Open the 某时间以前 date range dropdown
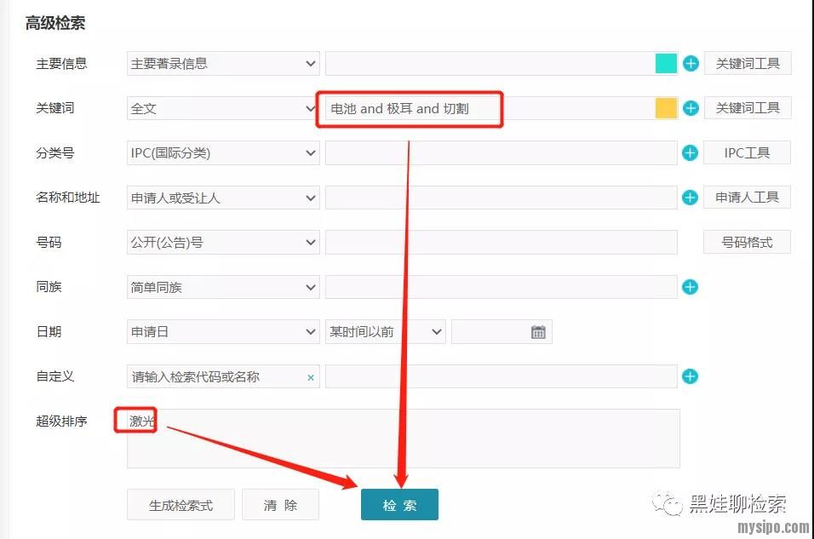Image resolution: width=814 pixels, height=539 pixels. (x=386, y=332)
